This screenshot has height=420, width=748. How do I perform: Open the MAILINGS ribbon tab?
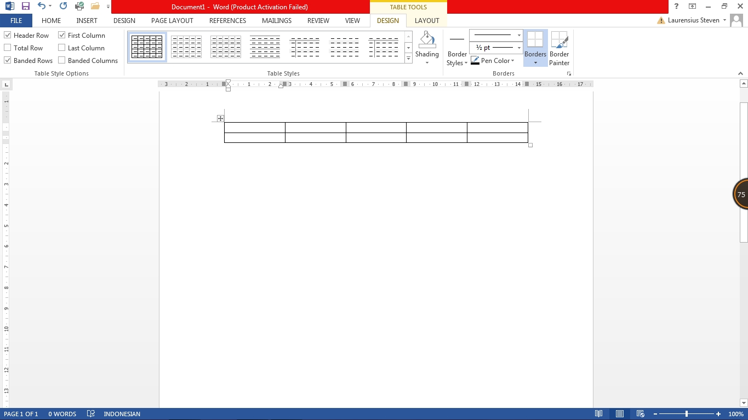[x=276, y=20]
